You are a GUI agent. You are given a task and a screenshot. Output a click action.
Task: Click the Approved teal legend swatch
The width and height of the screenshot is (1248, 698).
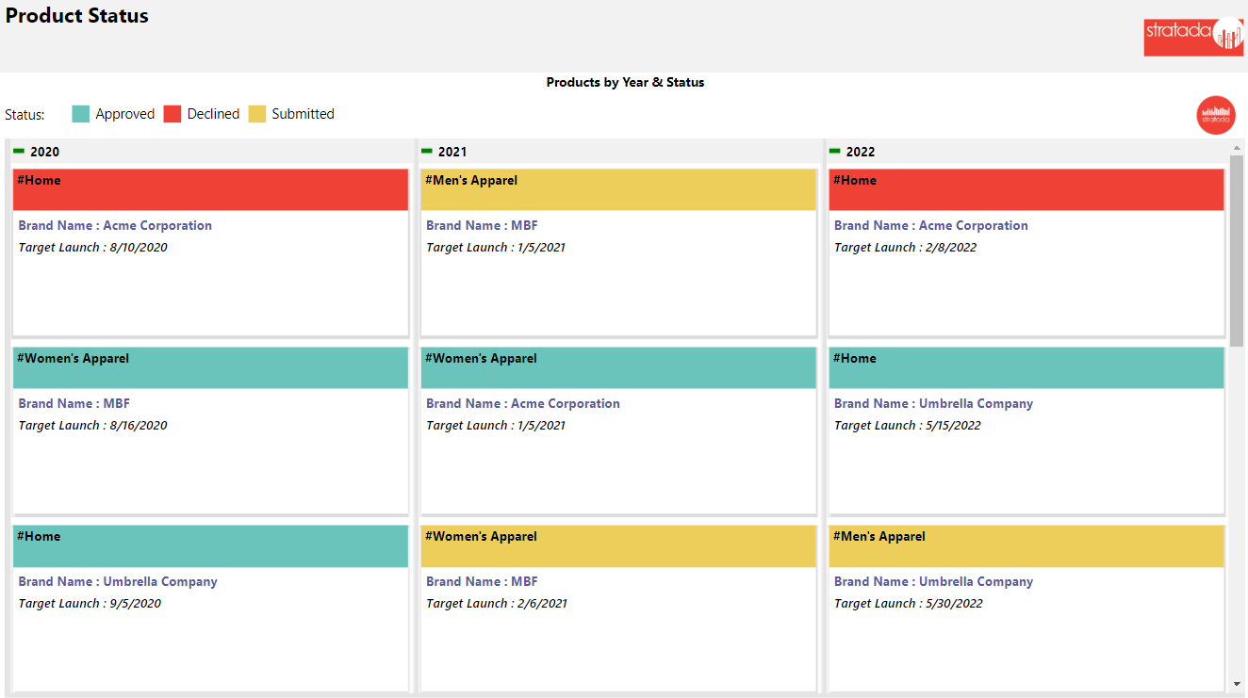[x=81, y=114]
